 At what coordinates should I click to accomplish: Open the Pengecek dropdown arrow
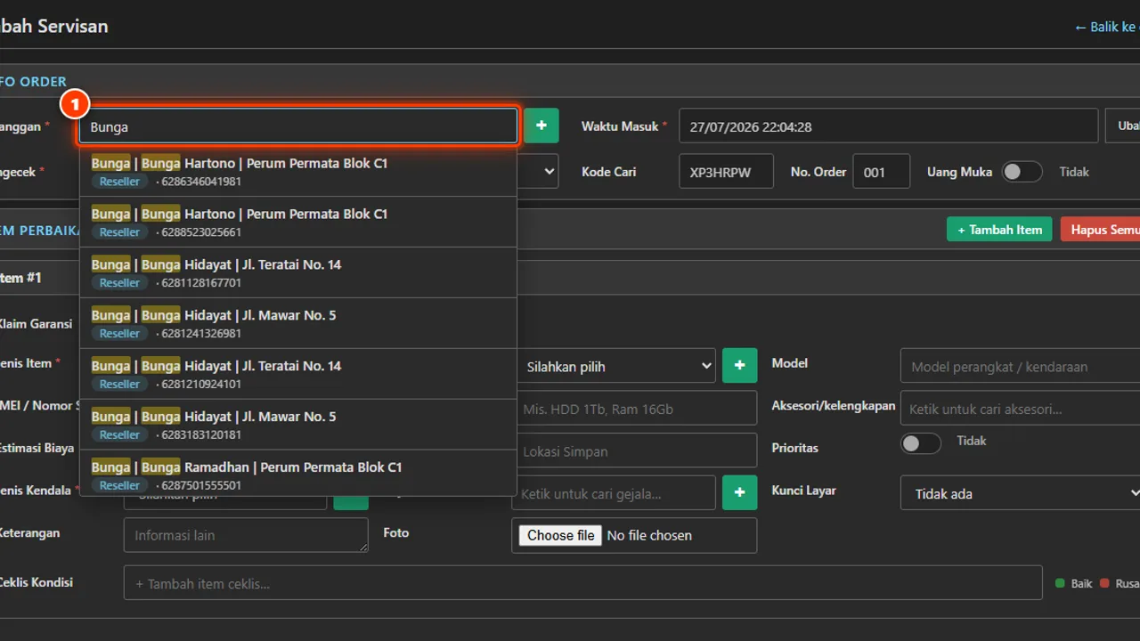coord(547,172)
